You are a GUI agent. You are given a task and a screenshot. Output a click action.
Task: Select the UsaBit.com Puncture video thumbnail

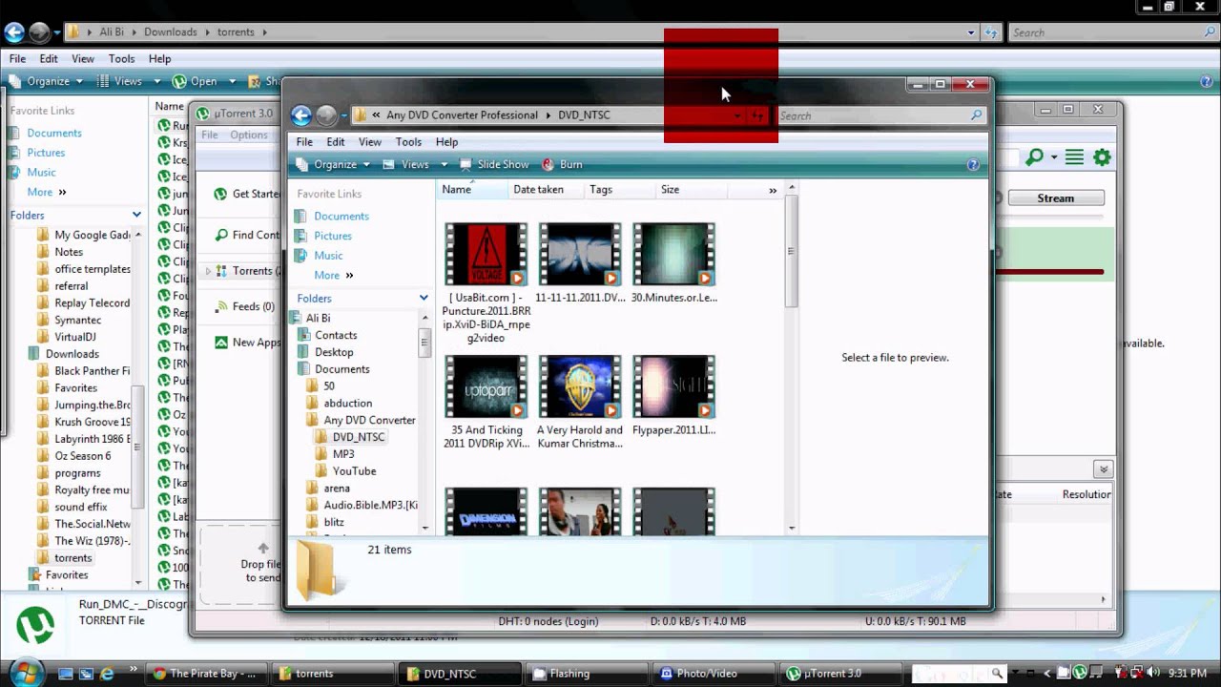tap(486, 255)
